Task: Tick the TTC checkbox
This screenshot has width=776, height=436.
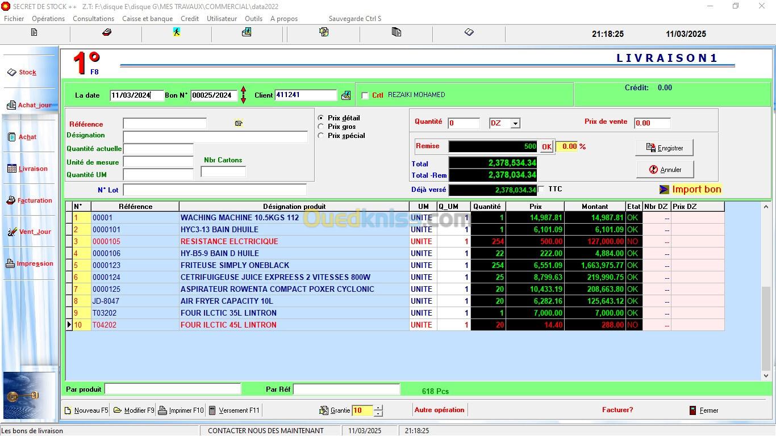Action: click(x=541, y=189)
